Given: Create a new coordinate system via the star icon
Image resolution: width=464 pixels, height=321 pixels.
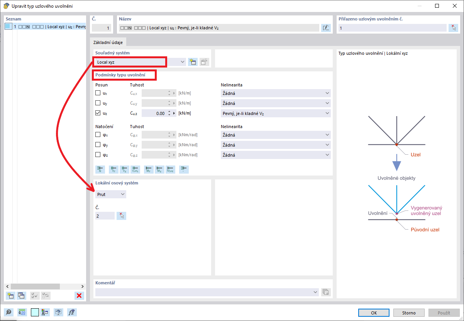Looking at the screenshot, I should [193, 62].
